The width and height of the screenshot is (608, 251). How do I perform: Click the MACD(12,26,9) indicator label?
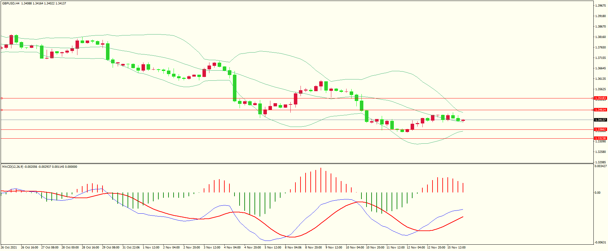13,167
